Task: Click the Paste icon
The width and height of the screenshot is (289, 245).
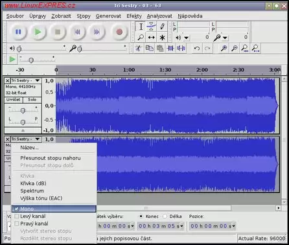Action: coord(160,48)
